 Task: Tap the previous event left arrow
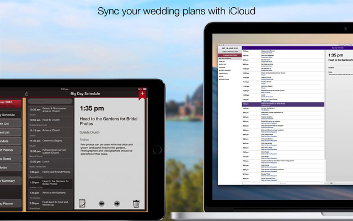tap(101, 204)
